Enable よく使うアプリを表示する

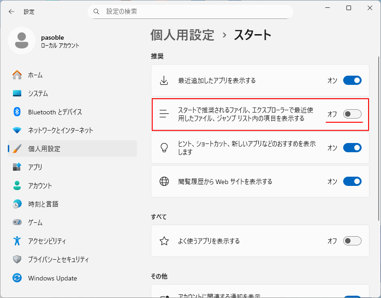[x=352, y=241]
